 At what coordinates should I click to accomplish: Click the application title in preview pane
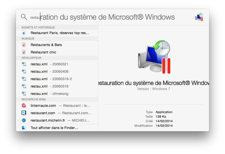point(154,83)
